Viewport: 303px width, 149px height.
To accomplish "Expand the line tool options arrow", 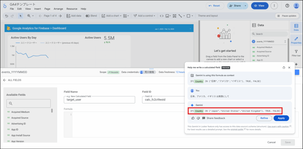I will point(184,16).
